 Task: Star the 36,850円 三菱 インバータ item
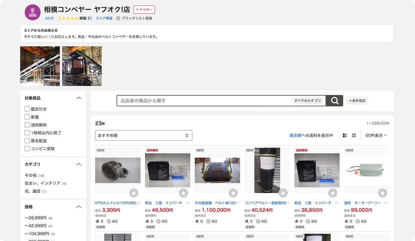(333, 193)
